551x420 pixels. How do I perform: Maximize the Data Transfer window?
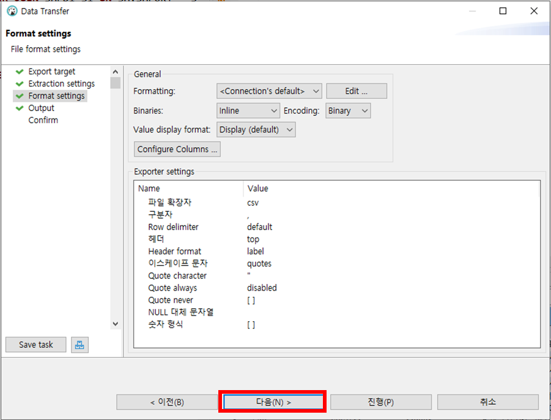coord(503,11)
